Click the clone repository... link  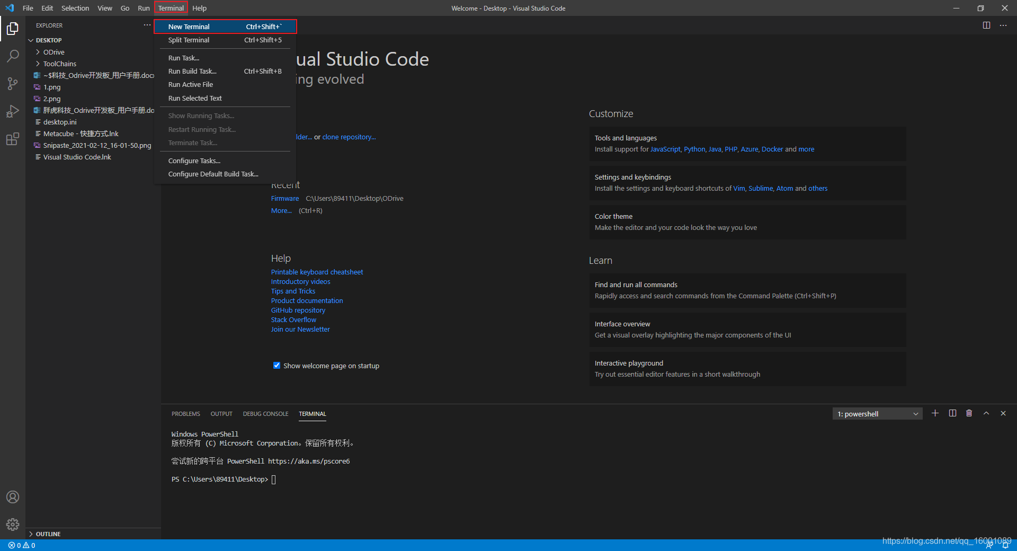[349, 137]
